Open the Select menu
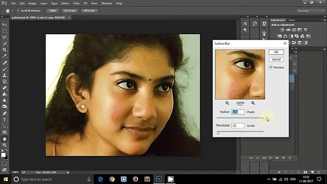327x184 pixels. point(65,4)
